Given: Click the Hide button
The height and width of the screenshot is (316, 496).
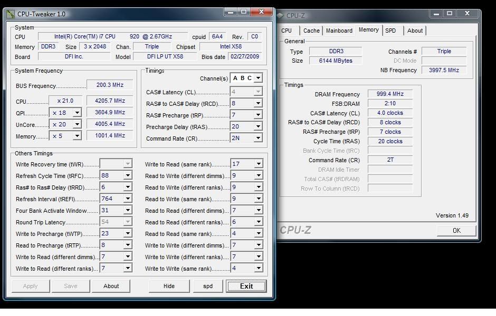Looking at the screenshot, I should [x=169, y=286].
